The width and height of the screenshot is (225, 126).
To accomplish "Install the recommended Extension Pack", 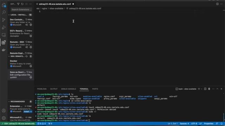I will tap(27, 112).
